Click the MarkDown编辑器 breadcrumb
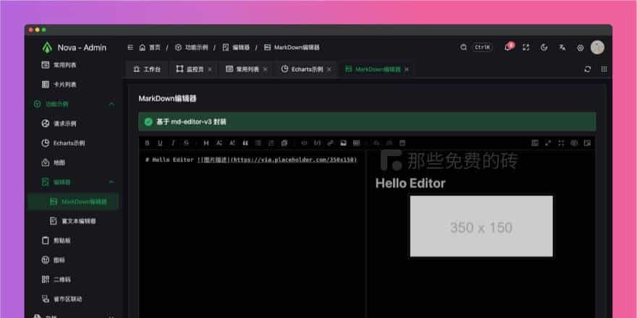637x318 pixels. [292, 48]
